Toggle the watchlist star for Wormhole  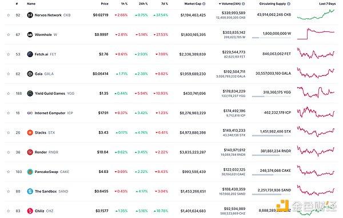point(9,34)
